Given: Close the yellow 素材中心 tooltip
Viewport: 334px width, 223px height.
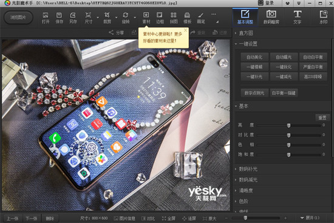Looking at the screenshot, I should (x=186, y=30).
